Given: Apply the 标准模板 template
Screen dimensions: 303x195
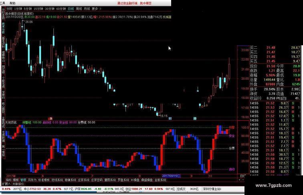Looking at the screenshot, I should (x=44, y=180).
